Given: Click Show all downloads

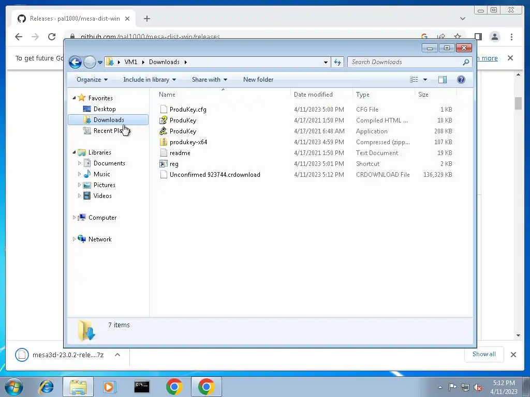Looking at the screenshot, I should [484, 354].
